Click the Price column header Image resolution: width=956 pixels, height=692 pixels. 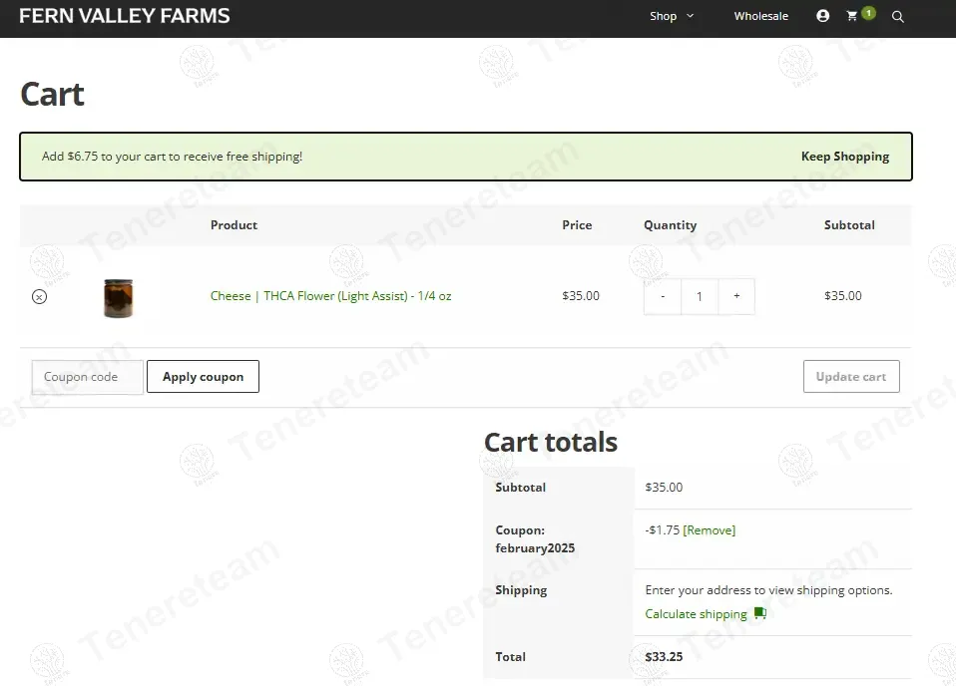pos(577,225)
